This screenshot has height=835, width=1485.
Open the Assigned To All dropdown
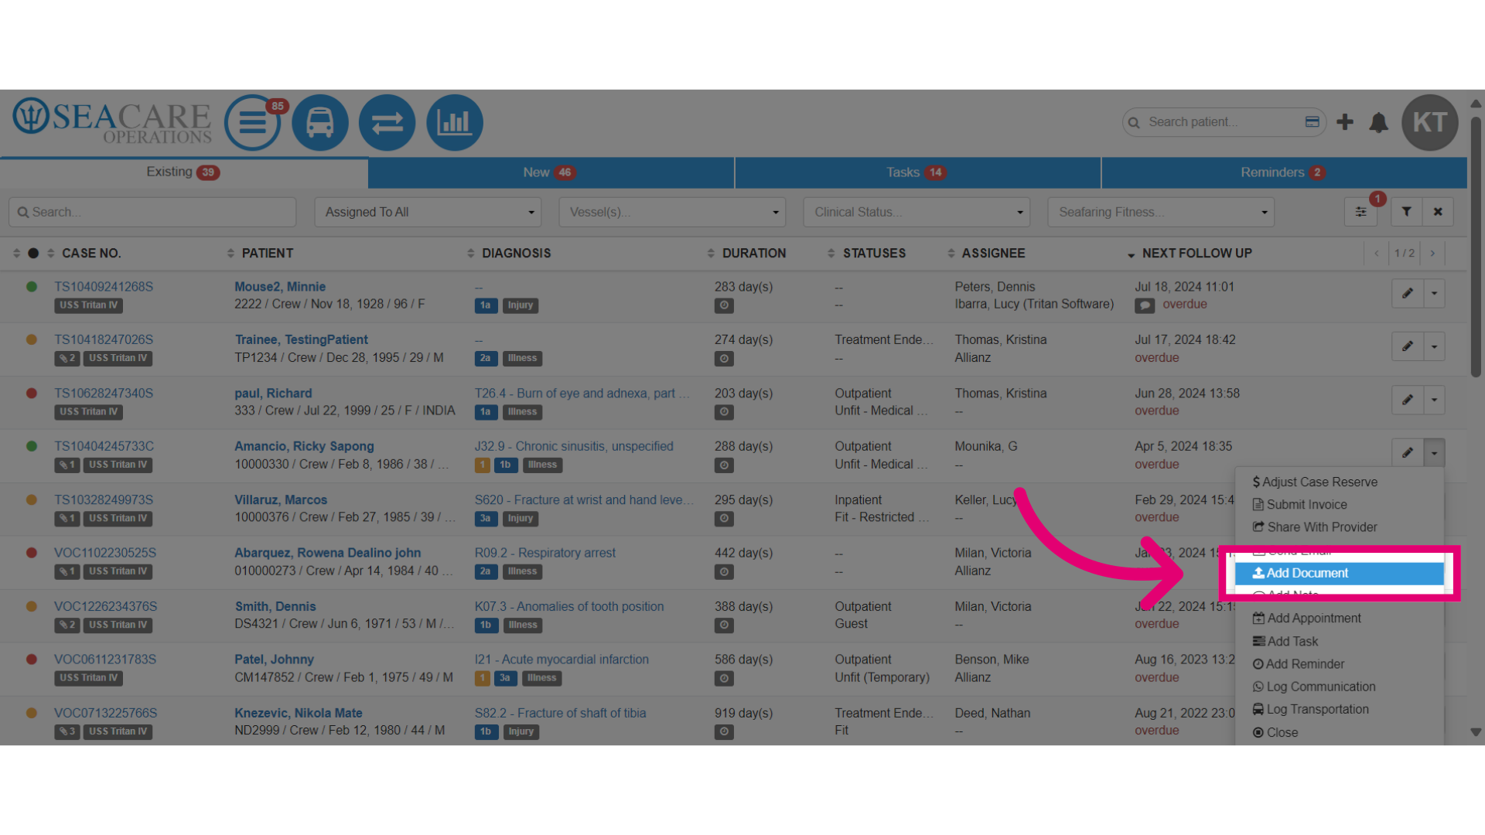428,212
